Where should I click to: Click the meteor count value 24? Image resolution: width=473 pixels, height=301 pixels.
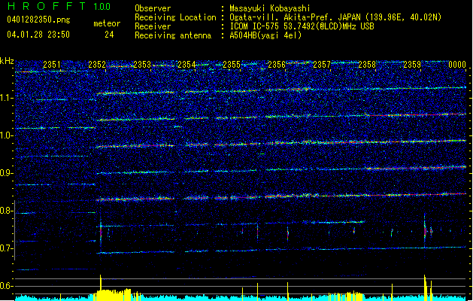109,35
